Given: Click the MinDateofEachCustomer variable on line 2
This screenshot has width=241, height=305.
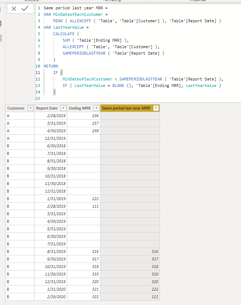Looking at the screenshot, I should (x=78, y=14).
